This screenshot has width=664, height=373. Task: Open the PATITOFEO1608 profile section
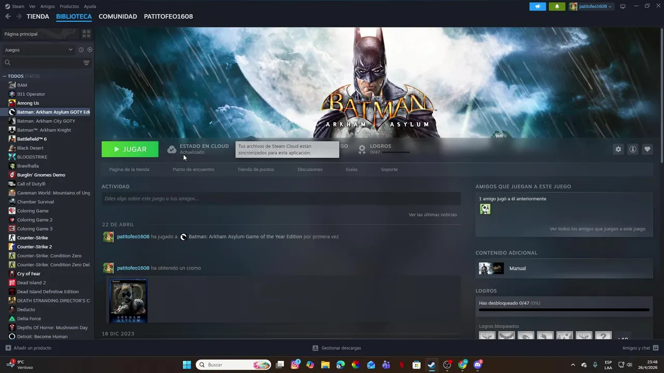click(168, 17)
